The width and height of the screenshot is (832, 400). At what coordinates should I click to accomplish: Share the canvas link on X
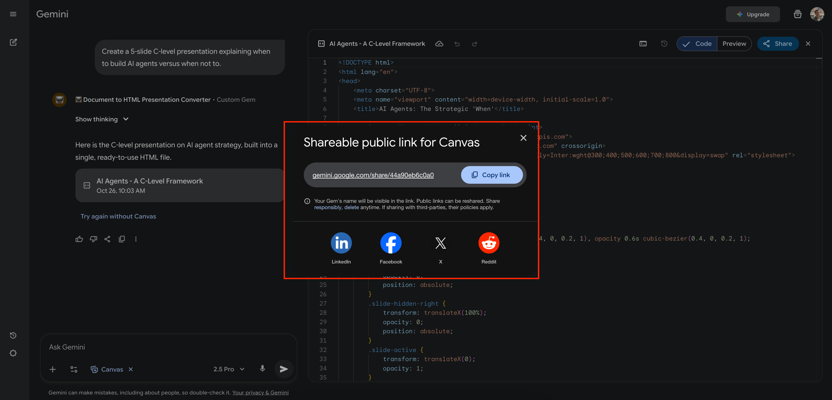click(x=441, y=243)
